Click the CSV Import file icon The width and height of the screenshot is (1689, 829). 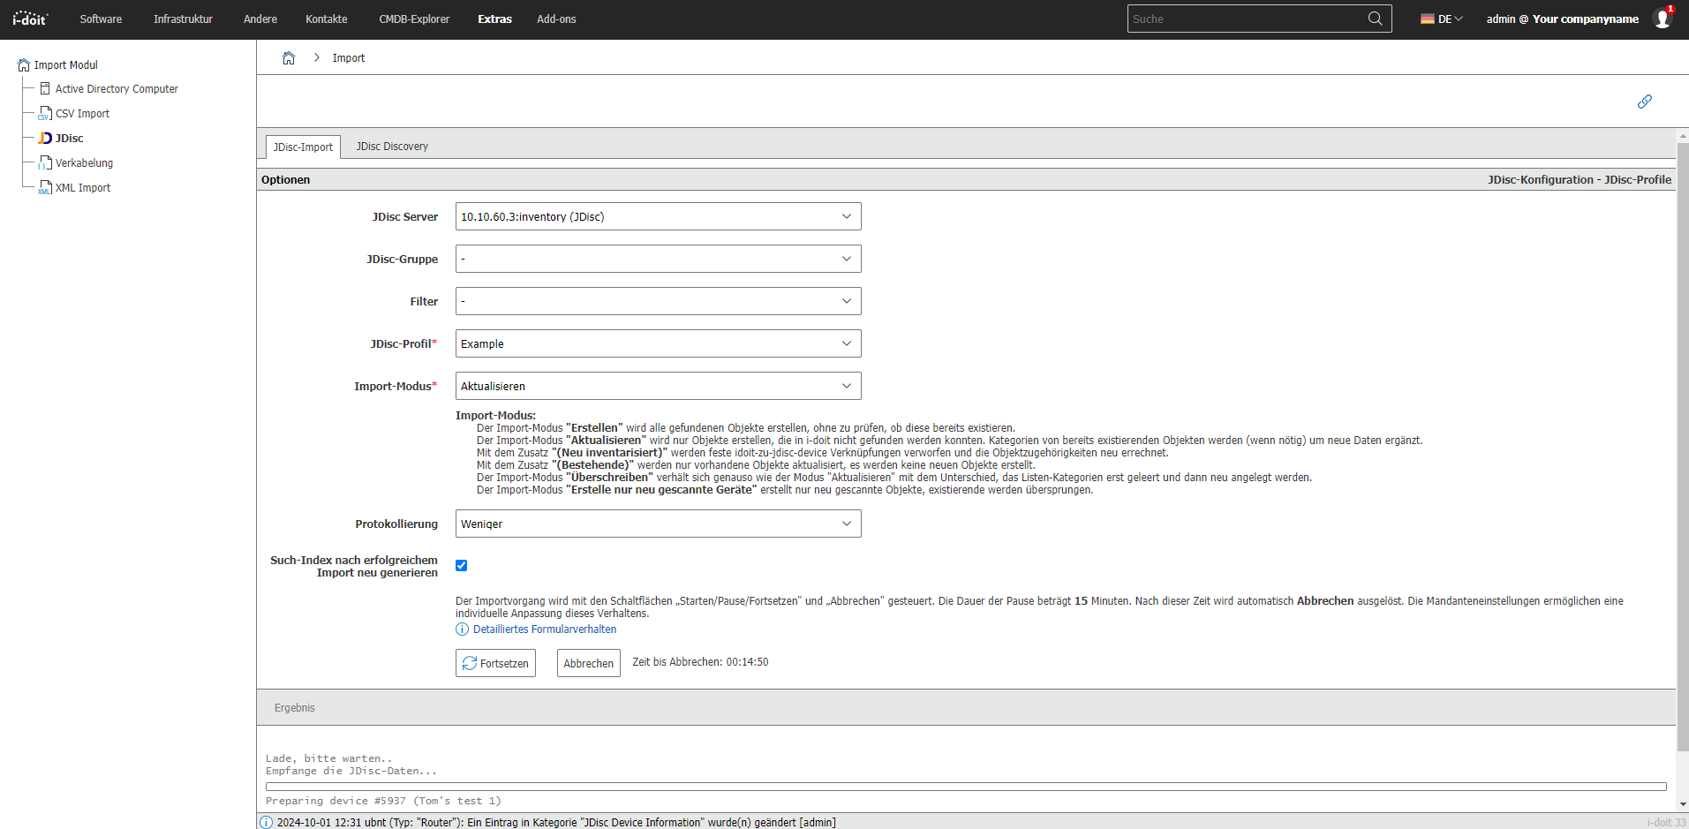pos(45,114)
